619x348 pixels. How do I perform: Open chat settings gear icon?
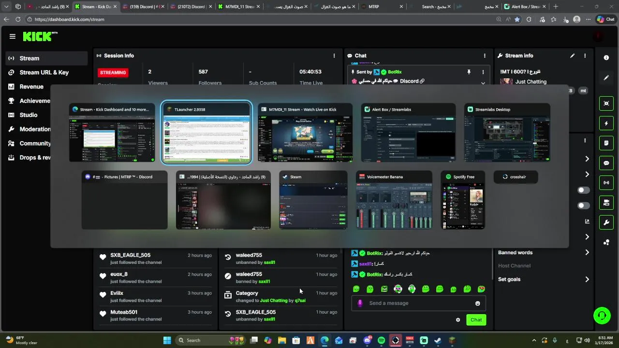click(458, 320)
